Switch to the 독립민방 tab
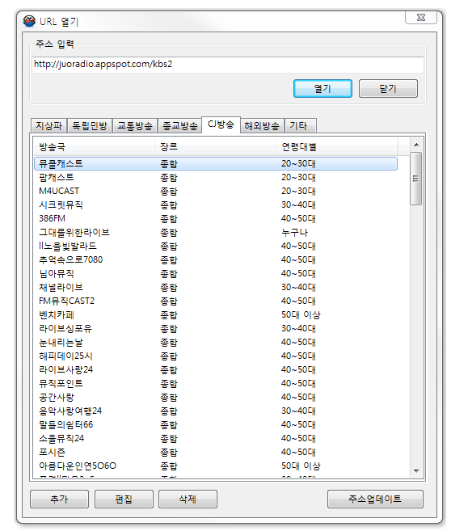Screen dimensions: 468x531 point(90,126)
